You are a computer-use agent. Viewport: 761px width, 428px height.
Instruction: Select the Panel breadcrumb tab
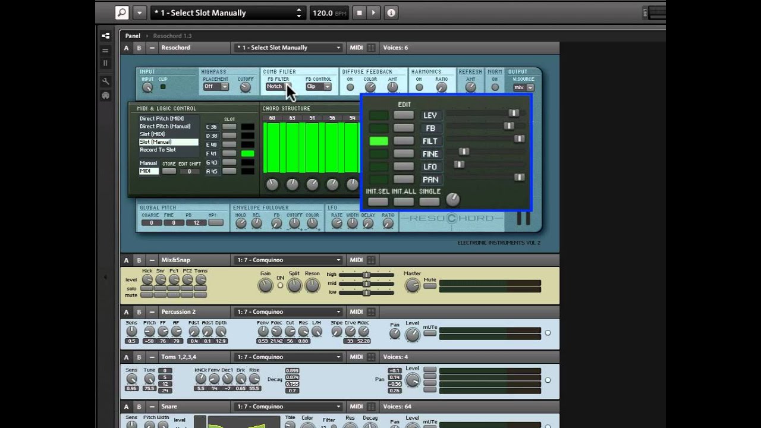(x=133, y=36)
